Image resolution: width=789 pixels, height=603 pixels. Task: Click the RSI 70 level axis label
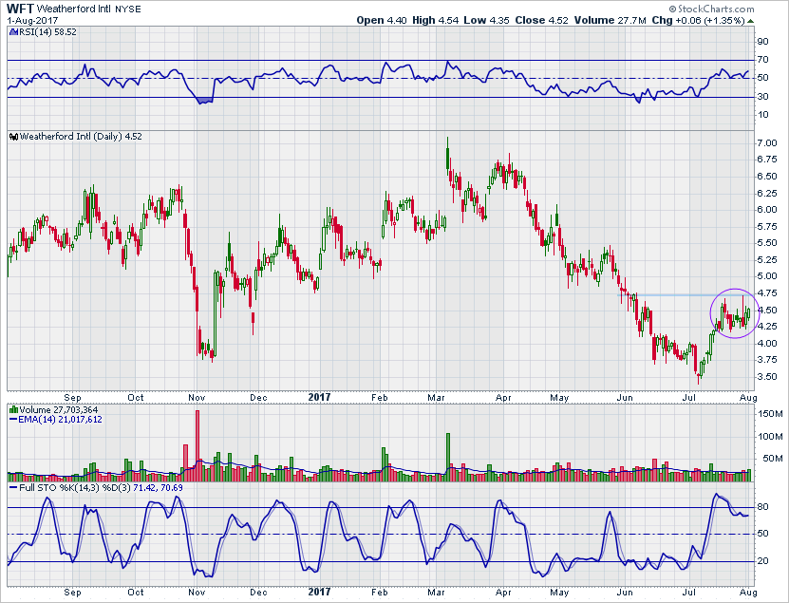[x=761, y=60]
